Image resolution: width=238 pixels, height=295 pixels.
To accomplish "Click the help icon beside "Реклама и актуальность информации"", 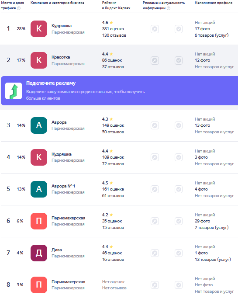I will (x=169, y=8).
